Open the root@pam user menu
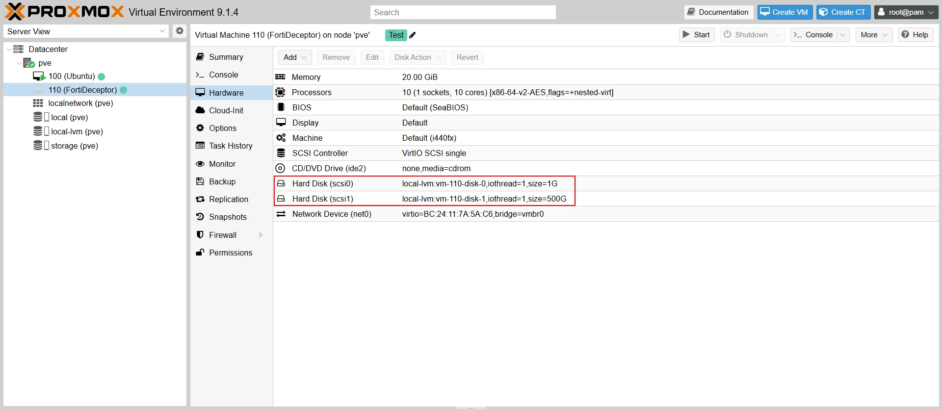The width and height of the screenshot is (942, 409). [x=906, y=12]
